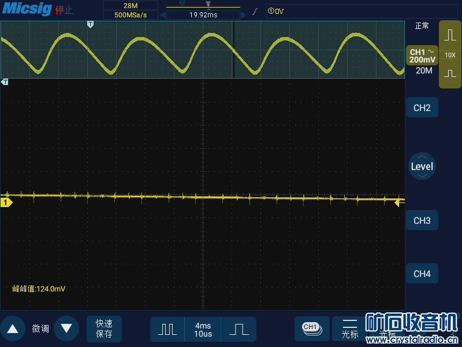462x347 pixels.
Task: Select the 20M bandwidth limit label
Action: click(x=424, y=71)
